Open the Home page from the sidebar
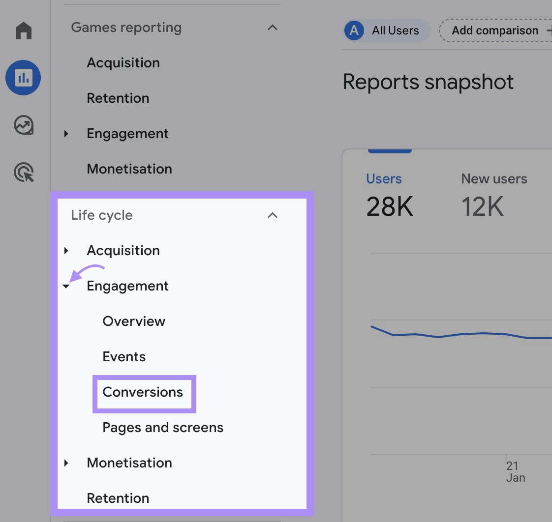This screenshot has width=552, height=522. [23, 30]
